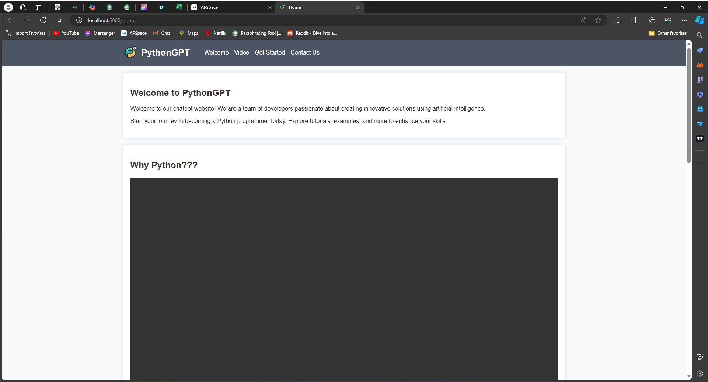The width and height of the screenshot is (708, 382).
Task: Go to the Welcome nav link
Action: point(216,53)
